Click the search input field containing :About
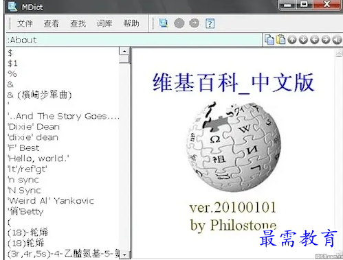 point(134,40)
